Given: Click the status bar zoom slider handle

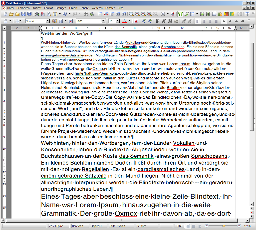Looking at the screenshot, I should (224, 226).
